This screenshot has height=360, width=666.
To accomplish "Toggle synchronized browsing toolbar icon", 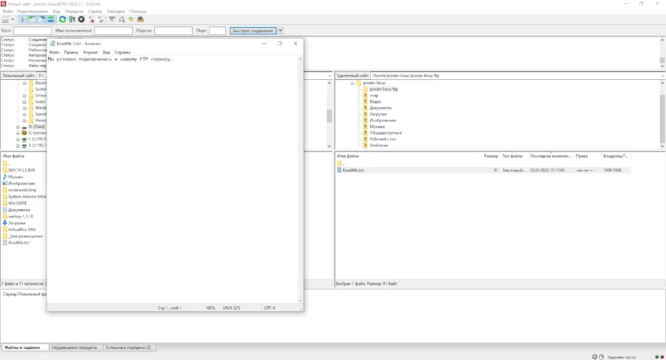I will pyautogui.click(x=131, y=19).
